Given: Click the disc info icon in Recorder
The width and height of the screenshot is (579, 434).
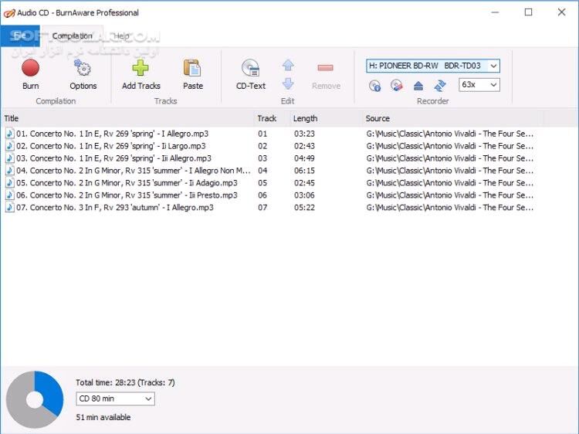Looking at the screenshot, I should tap(375, 86).
